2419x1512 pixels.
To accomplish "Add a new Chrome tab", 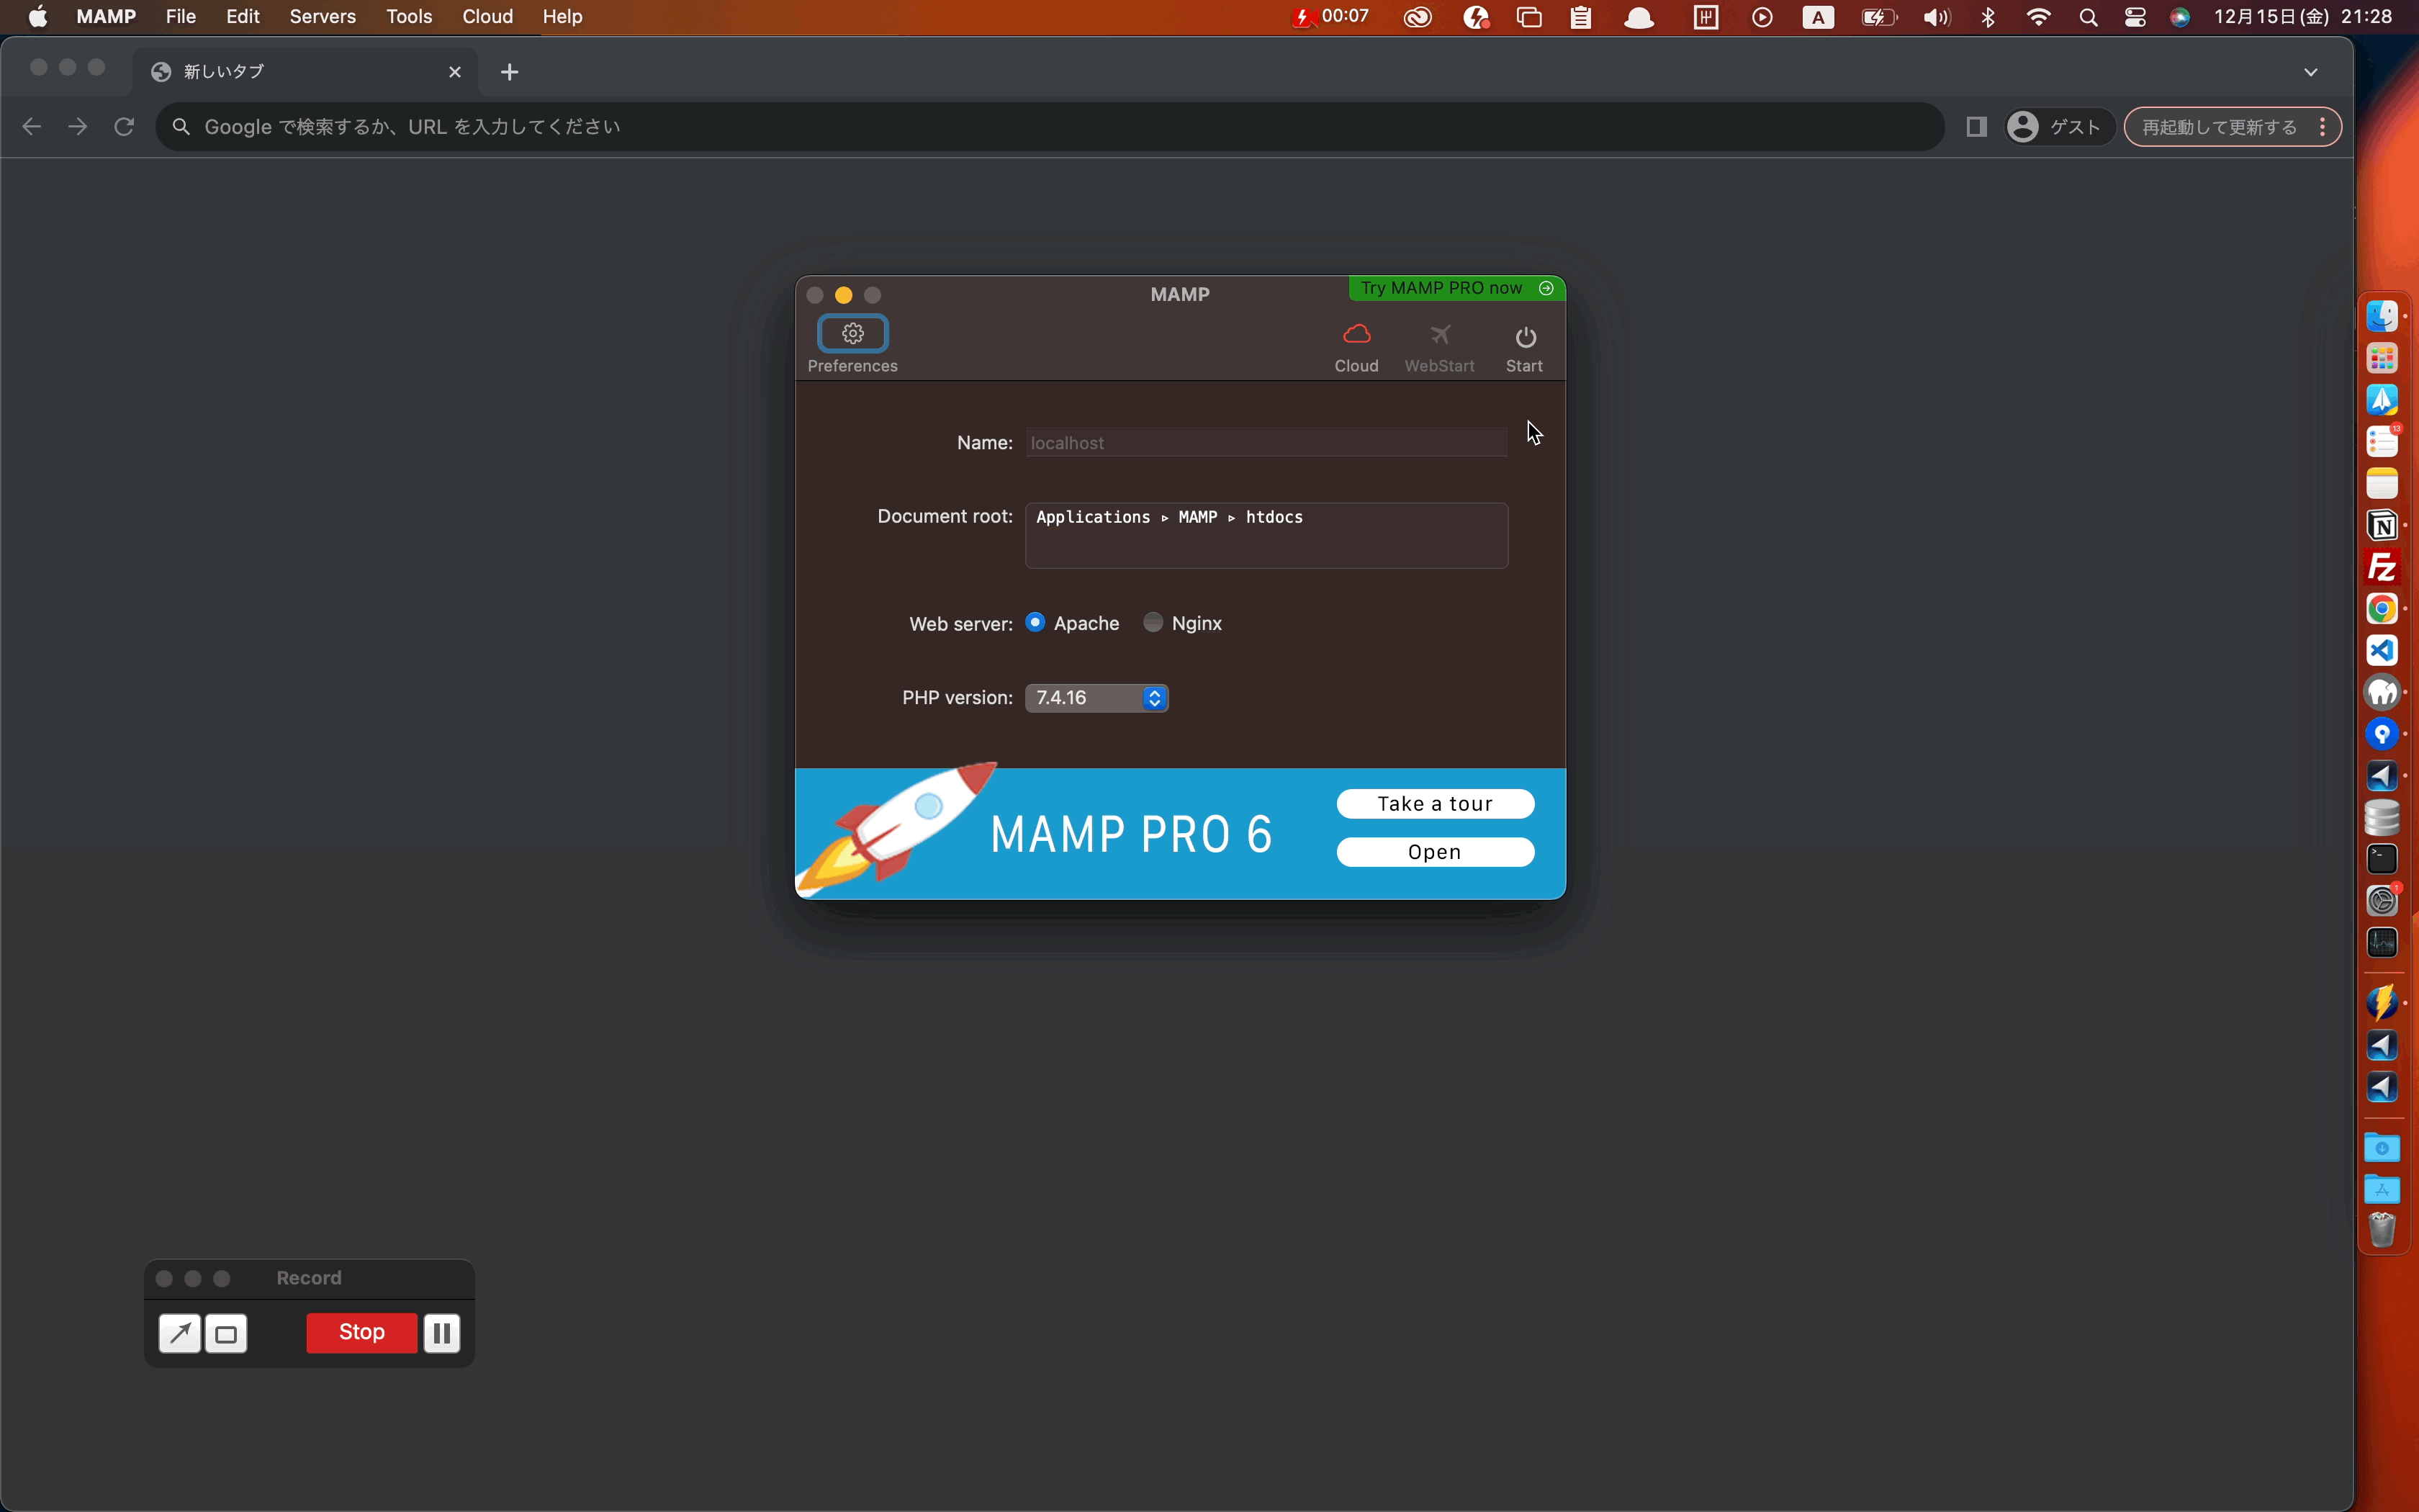I will pos(510,72).
